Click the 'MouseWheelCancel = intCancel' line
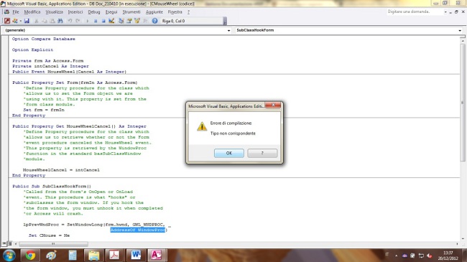Viewport: 467px width, 262px height. click(x=61, y=170)
